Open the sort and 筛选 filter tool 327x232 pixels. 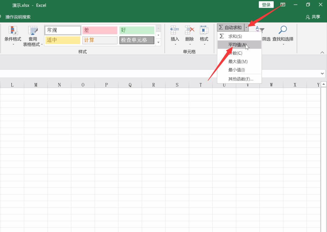click(263, 34)
